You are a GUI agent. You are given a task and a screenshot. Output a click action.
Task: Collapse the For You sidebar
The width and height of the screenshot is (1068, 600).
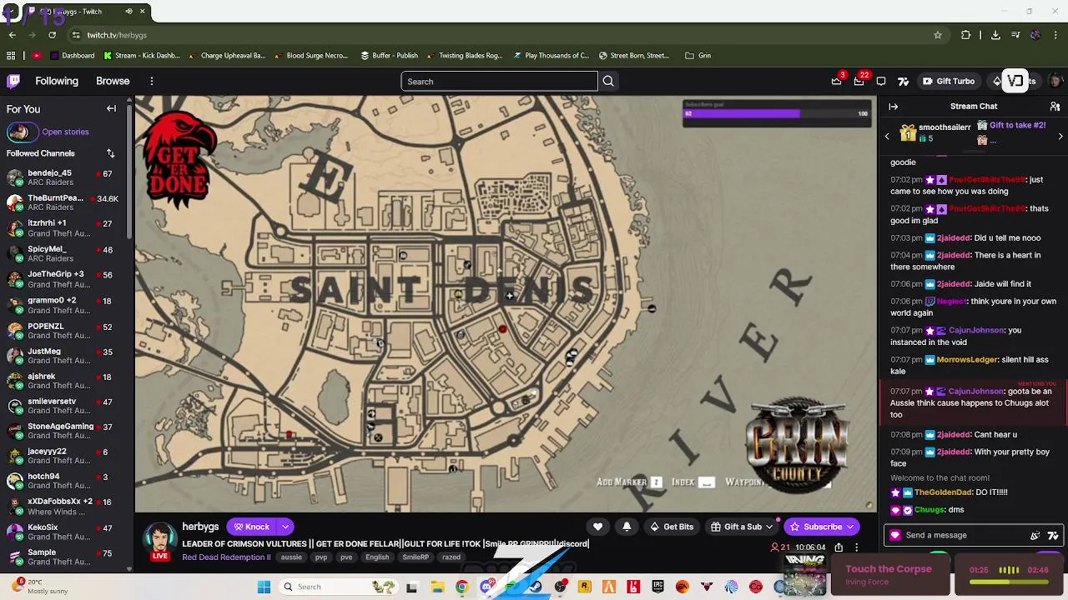[111, 108]
